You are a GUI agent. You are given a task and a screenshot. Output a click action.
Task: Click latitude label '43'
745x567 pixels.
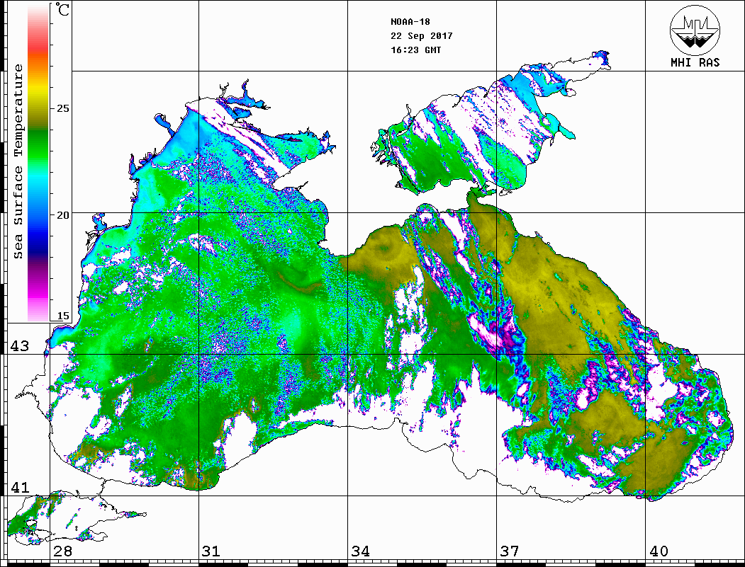[x=19, y=346]
